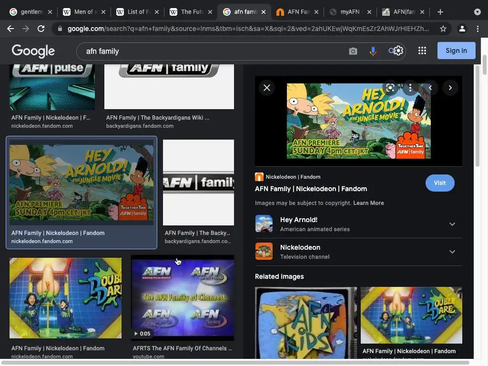Open the Chrome profile icon
This screenshot has width=488, height=366.
tap(462, 29)
